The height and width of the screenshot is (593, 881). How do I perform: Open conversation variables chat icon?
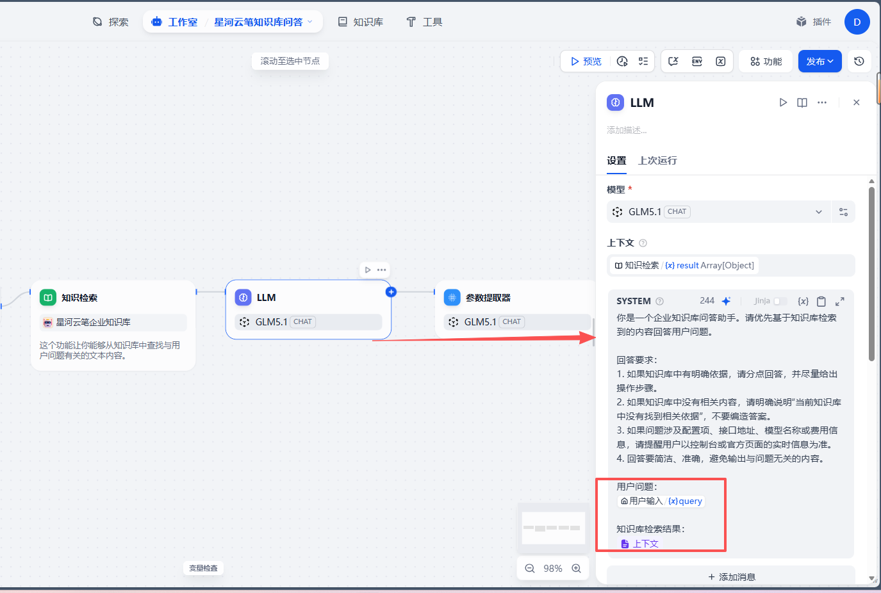pos(673,61)
